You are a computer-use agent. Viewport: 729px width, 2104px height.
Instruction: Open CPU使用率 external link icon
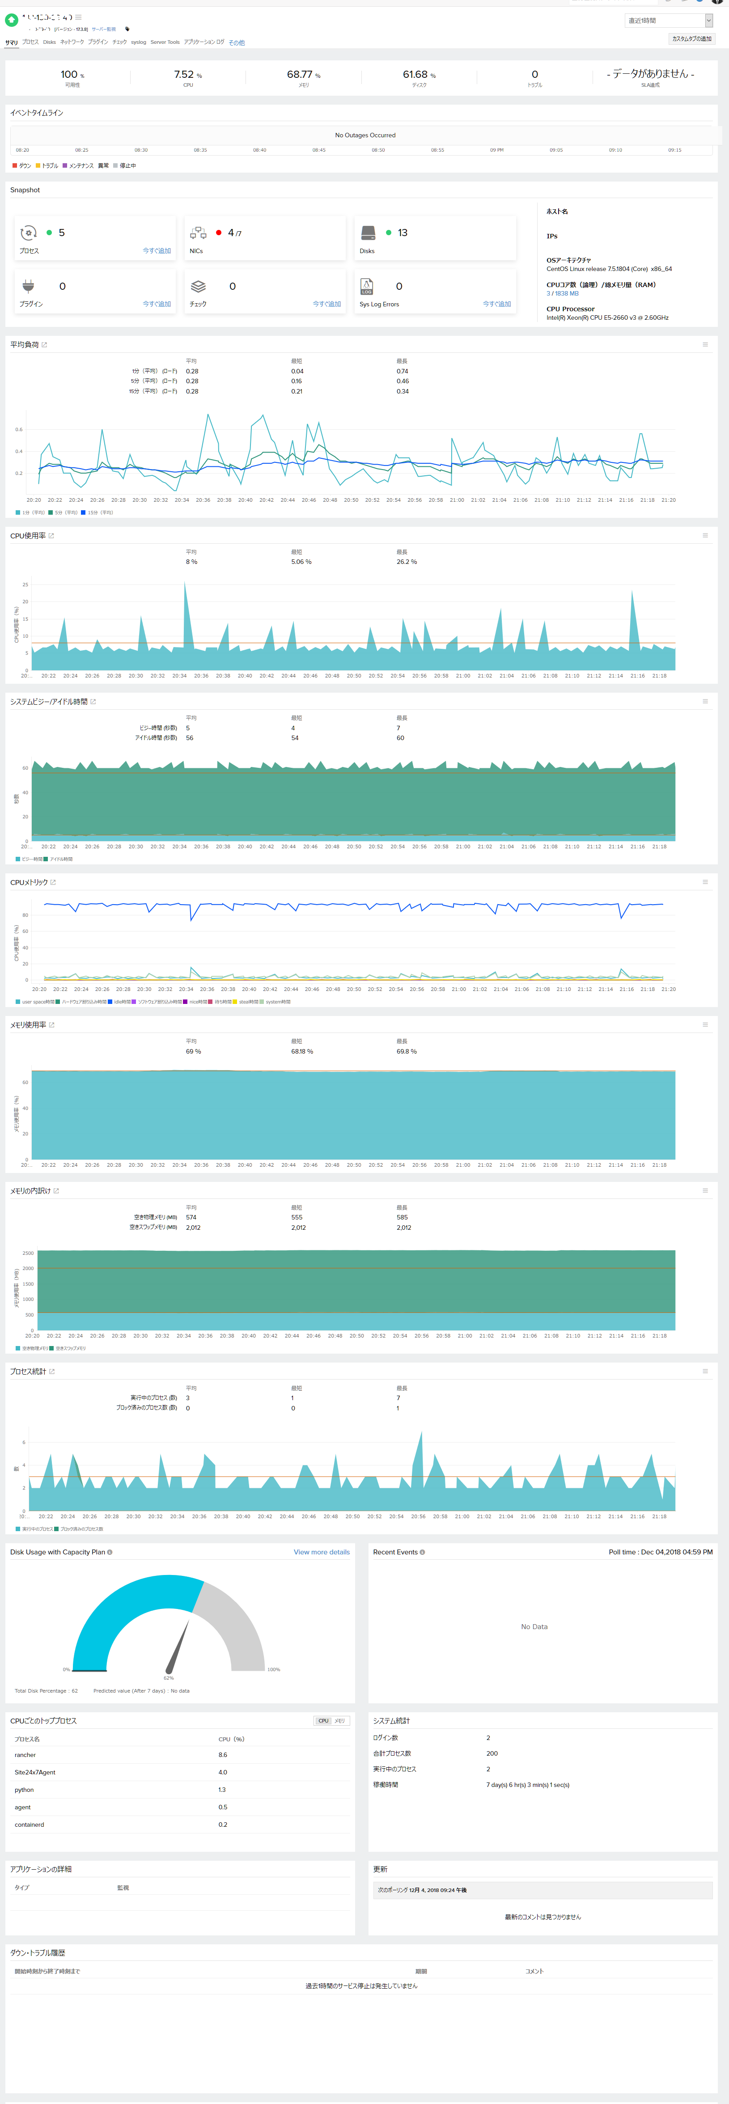point(51,536)
